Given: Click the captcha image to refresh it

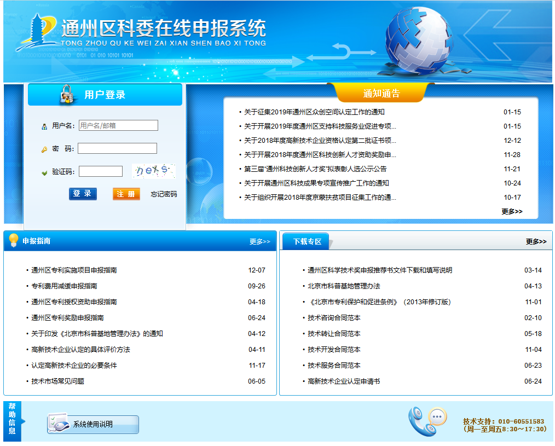Looking at the screenshot, I should (x=154, y=171).
